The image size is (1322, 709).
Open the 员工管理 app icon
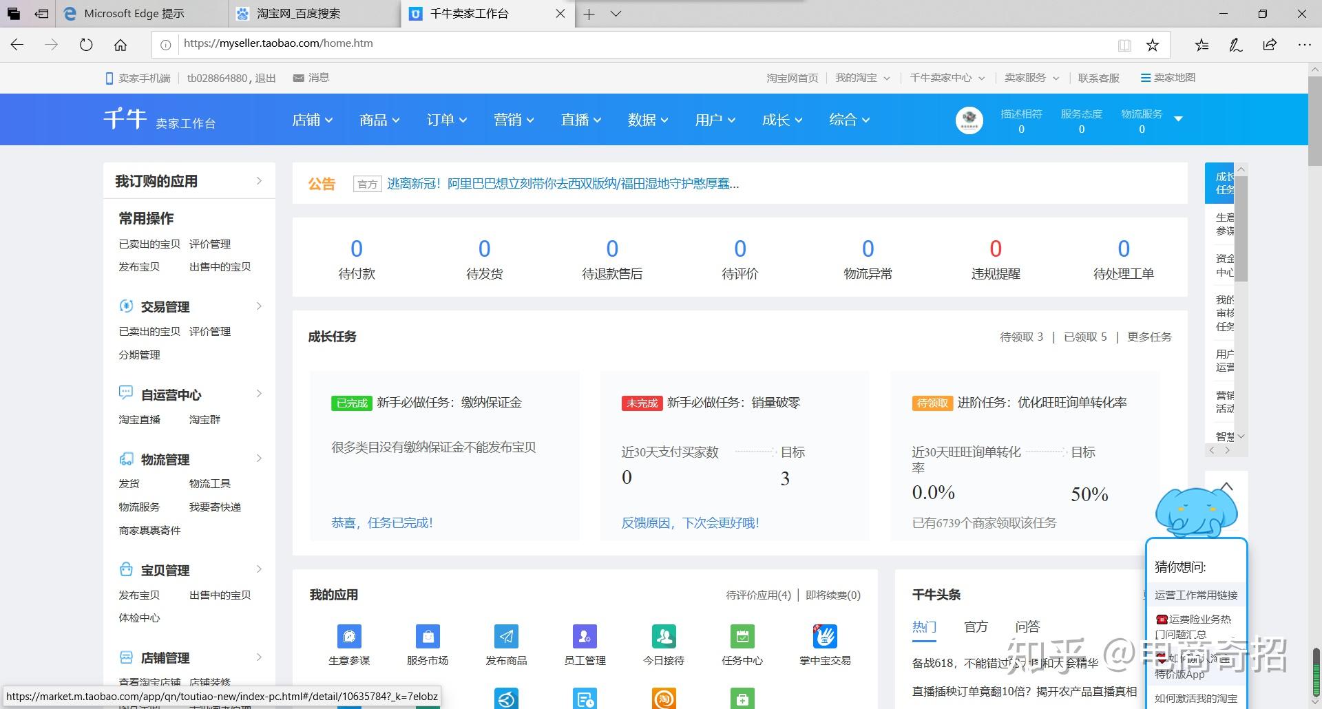pyautogui.click(x=585, y=637)
